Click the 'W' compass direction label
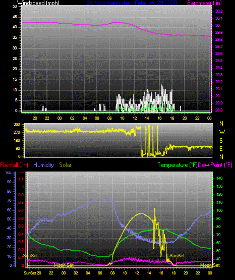Screen dimensions: 235x280 [222, 132]
